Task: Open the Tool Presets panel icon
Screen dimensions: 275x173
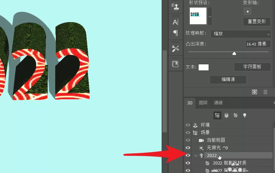Action: (x=175, y=49)
